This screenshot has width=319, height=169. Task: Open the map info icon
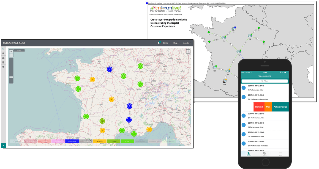(188, 51)
